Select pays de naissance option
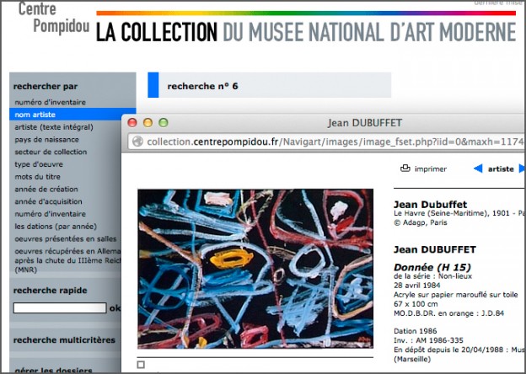 point(46,140)
